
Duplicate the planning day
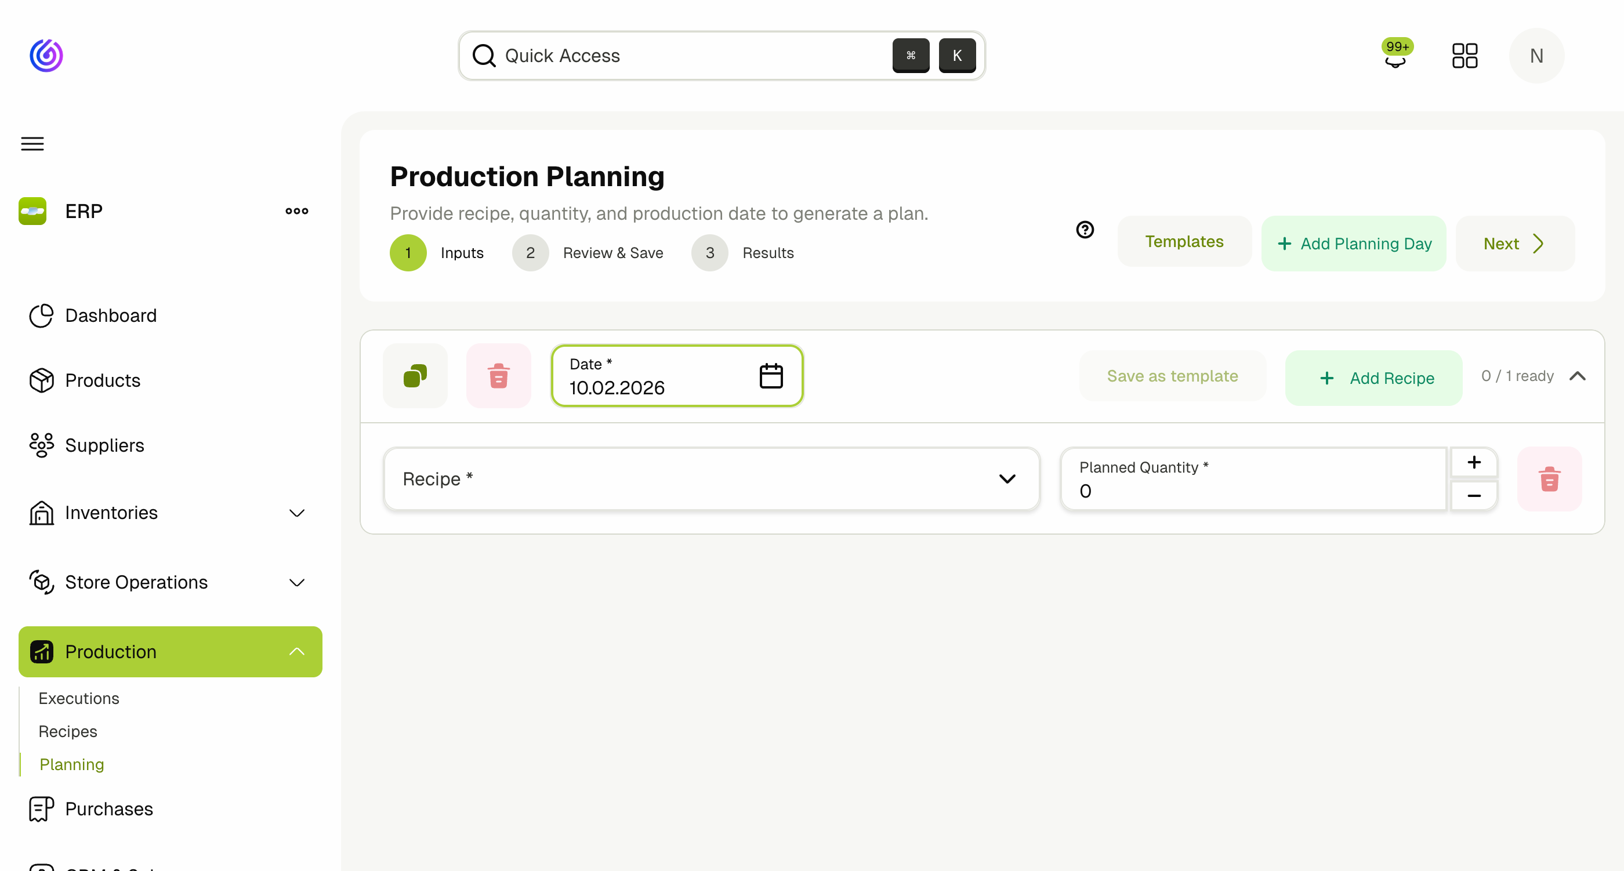(x=415, y=375)
